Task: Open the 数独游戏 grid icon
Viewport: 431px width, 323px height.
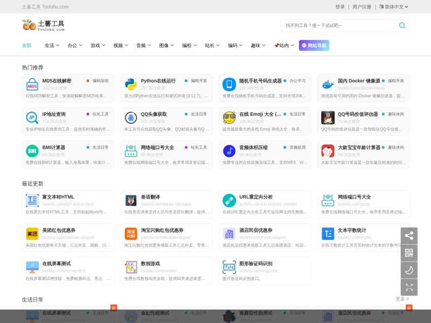Action: (131, 267)
